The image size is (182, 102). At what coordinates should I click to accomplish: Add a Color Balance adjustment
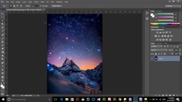[x=159, y=36]
